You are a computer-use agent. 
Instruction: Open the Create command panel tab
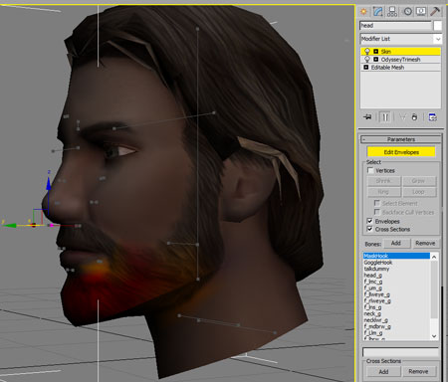click(363, 12)
